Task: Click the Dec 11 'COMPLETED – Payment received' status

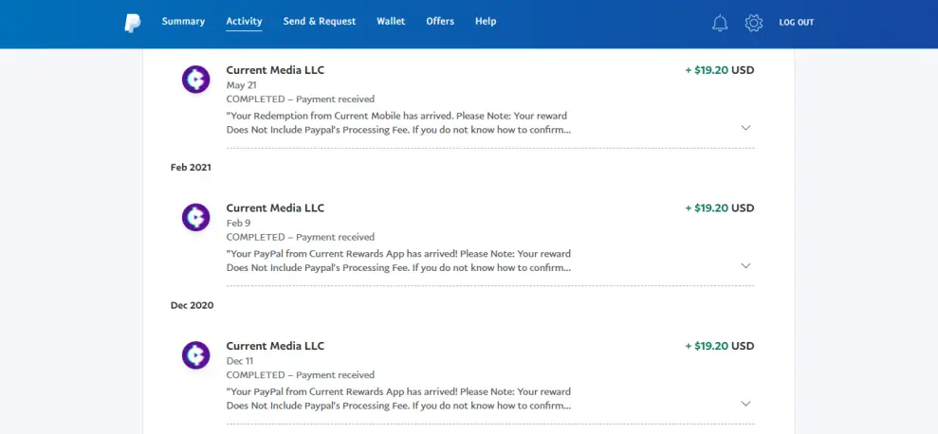Action: pos(301,375)
